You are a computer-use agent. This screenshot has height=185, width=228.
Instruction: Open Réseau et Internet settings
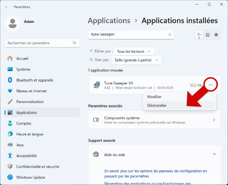click(x=42, y=91)
